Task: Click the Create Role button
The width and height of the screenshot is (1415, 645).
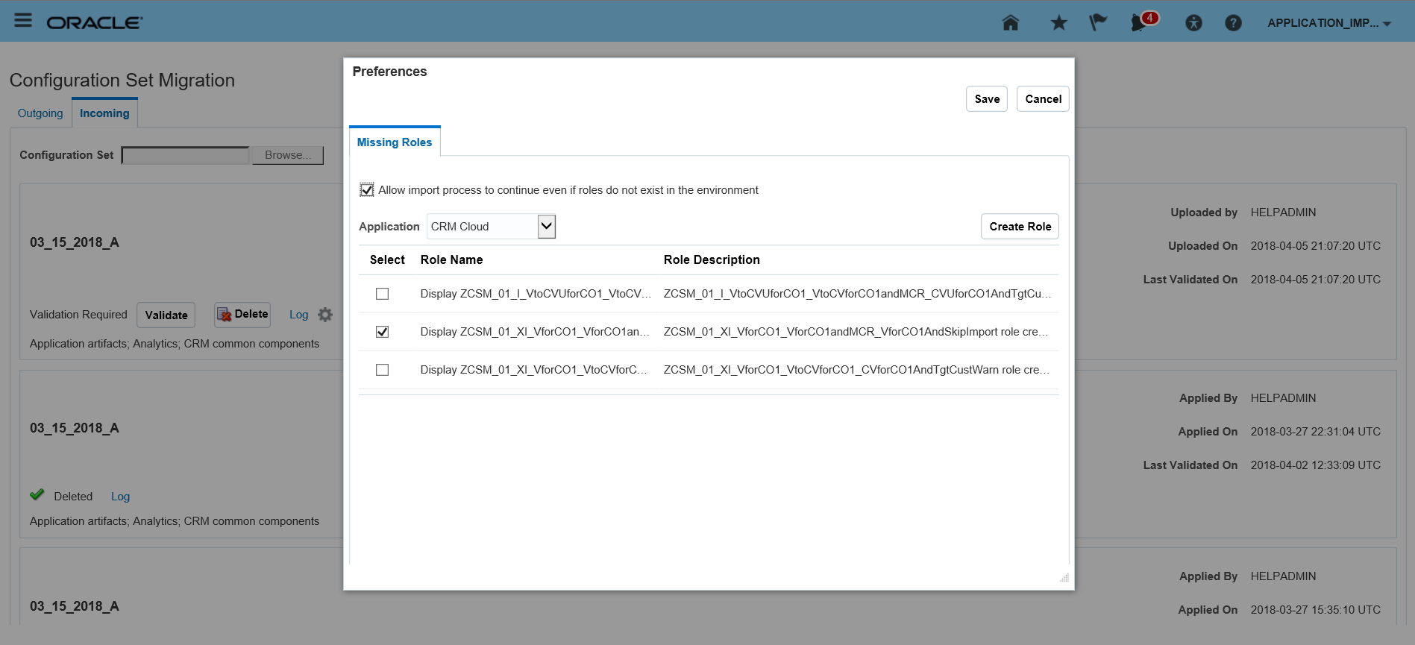Action: (1020, 227)
